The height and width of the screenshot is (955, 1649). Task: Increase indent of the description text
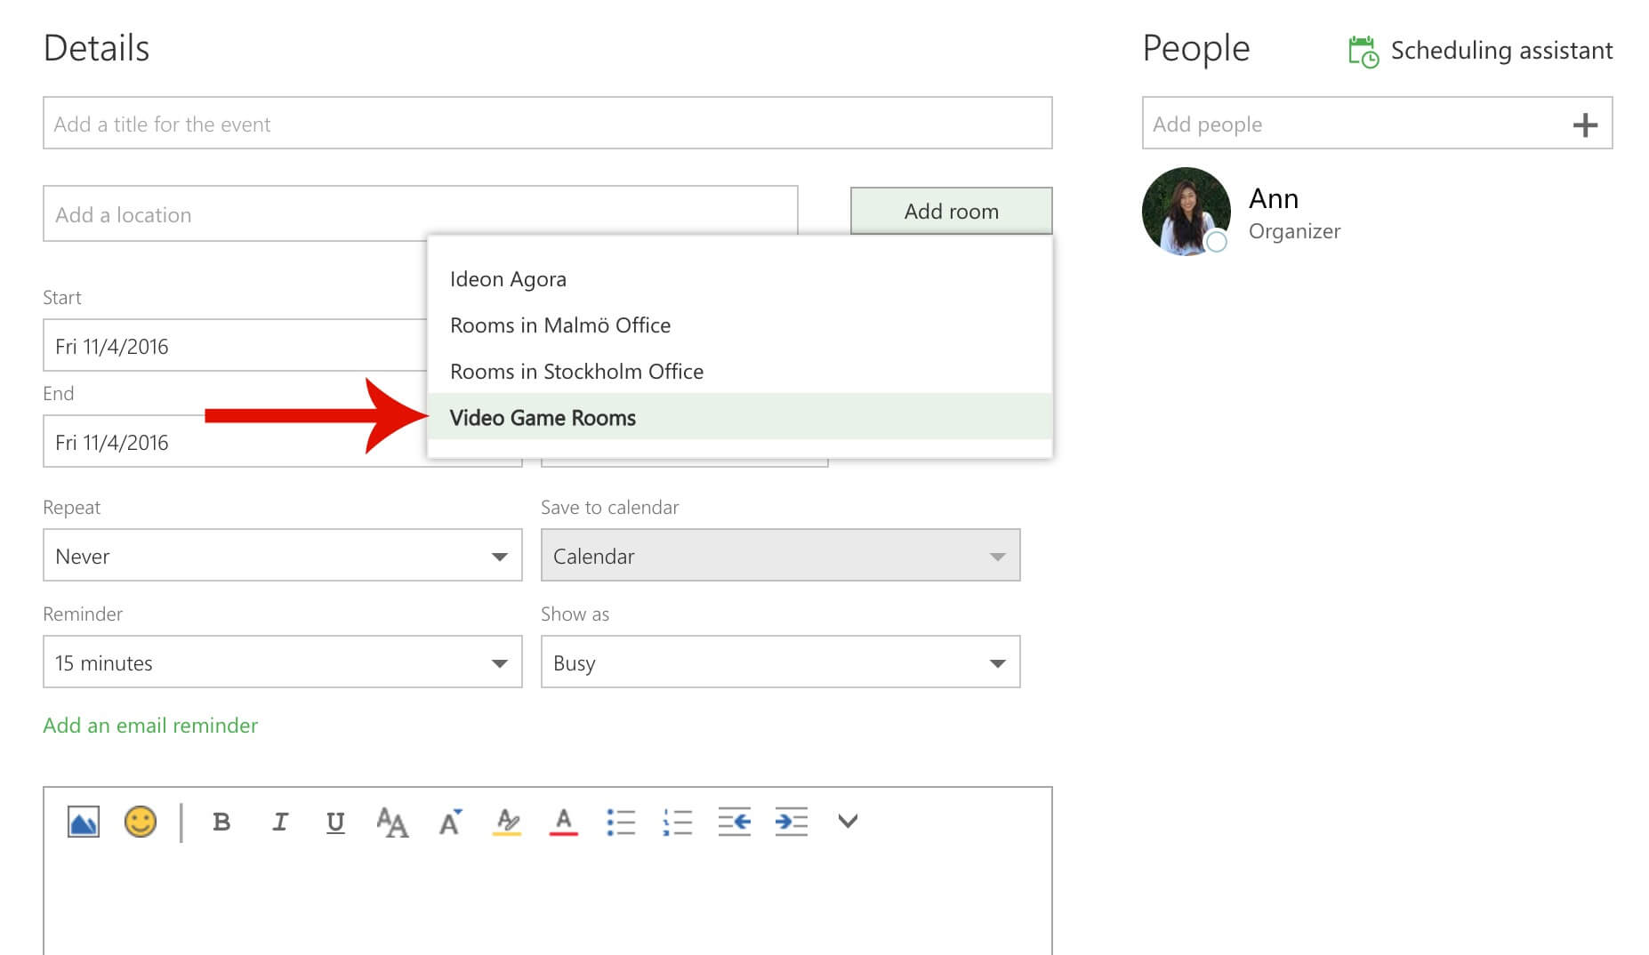[x=791, y=823]
